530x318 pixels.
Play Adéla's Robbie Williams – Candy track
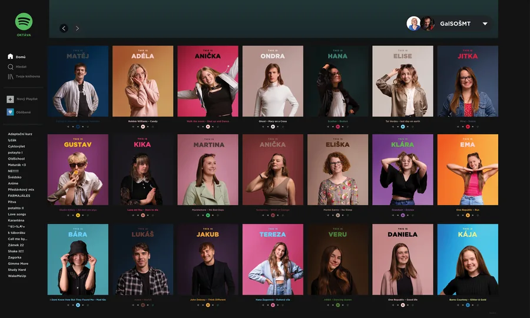click(x=143, y=127)
